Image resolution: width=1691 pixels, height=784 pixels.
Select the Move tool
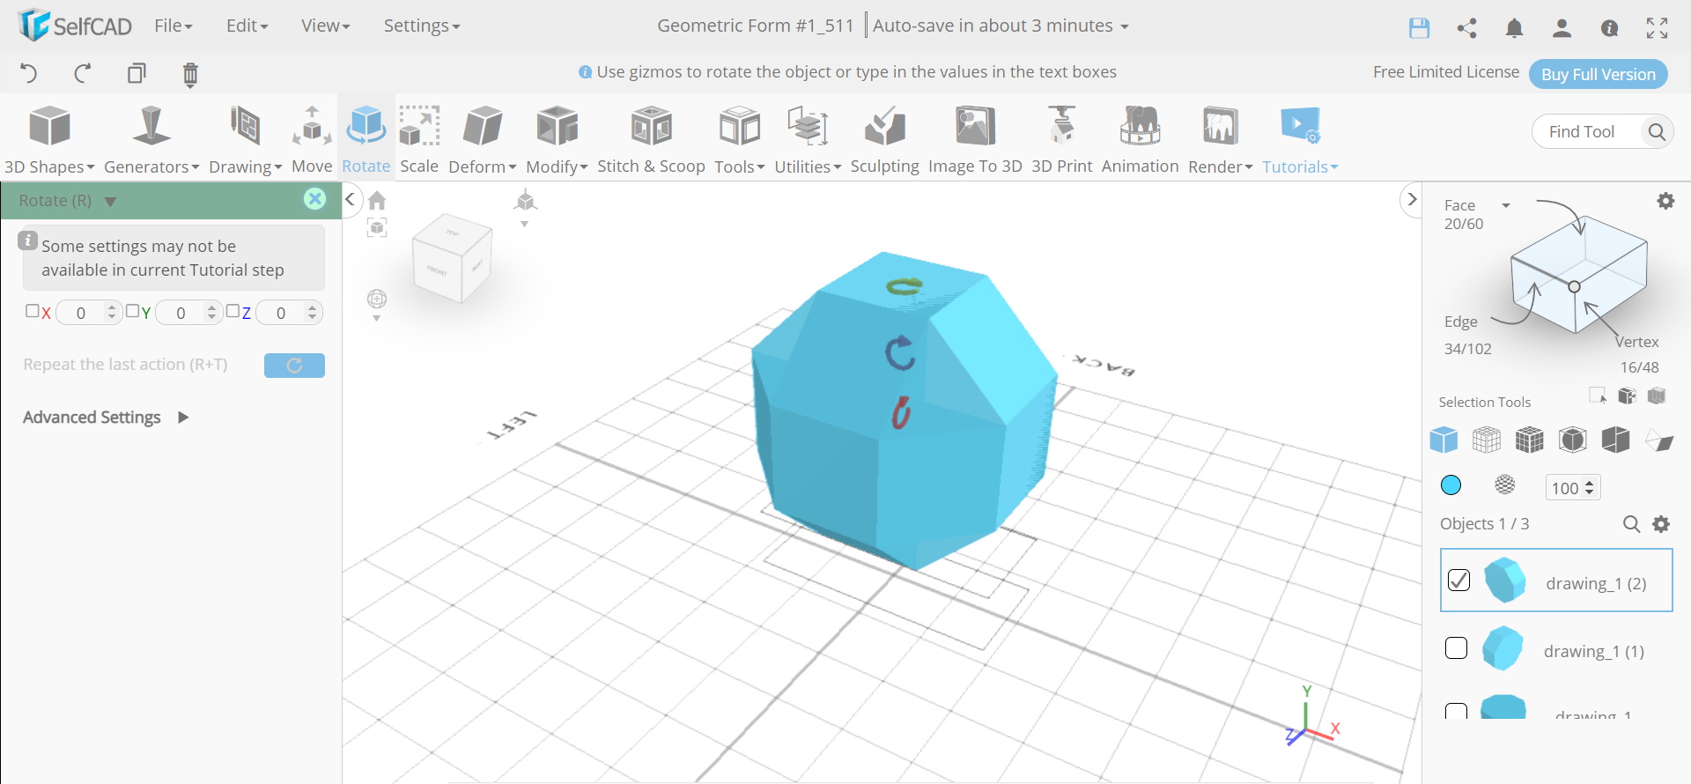point(312,139)
